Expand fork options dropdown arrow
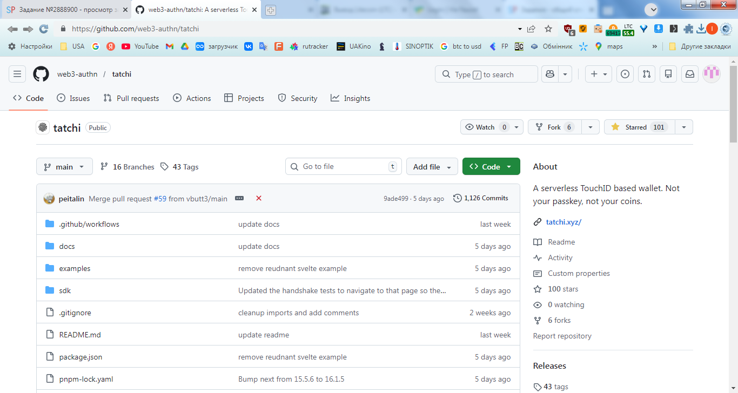738x393 pixels. click(591, 127)
